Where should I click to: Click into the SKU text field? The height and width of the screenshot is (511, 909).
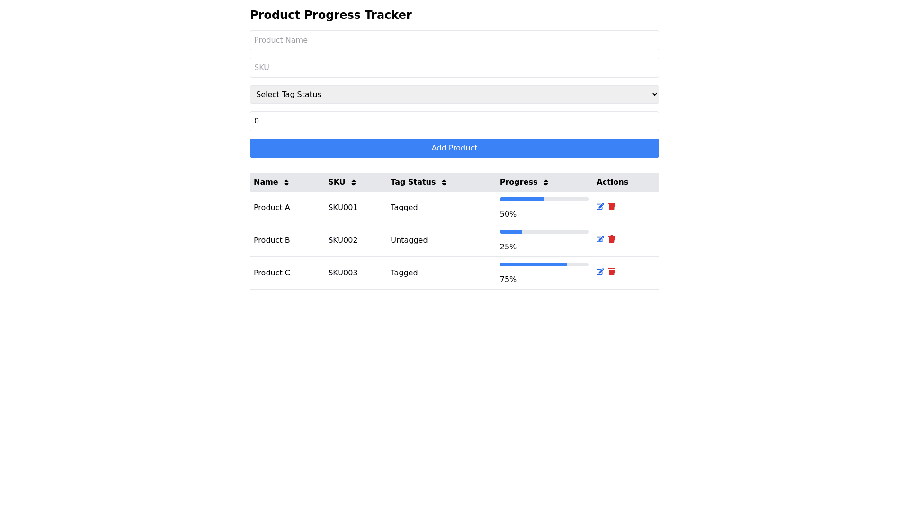454,68
